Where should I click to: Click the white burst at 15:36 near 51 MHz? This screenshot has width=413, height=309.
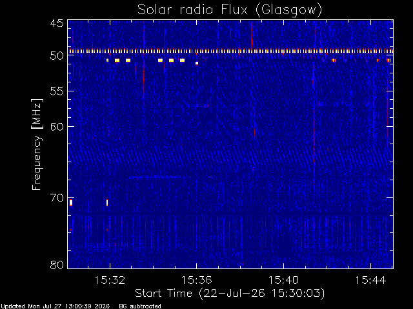tap(197, 63)
